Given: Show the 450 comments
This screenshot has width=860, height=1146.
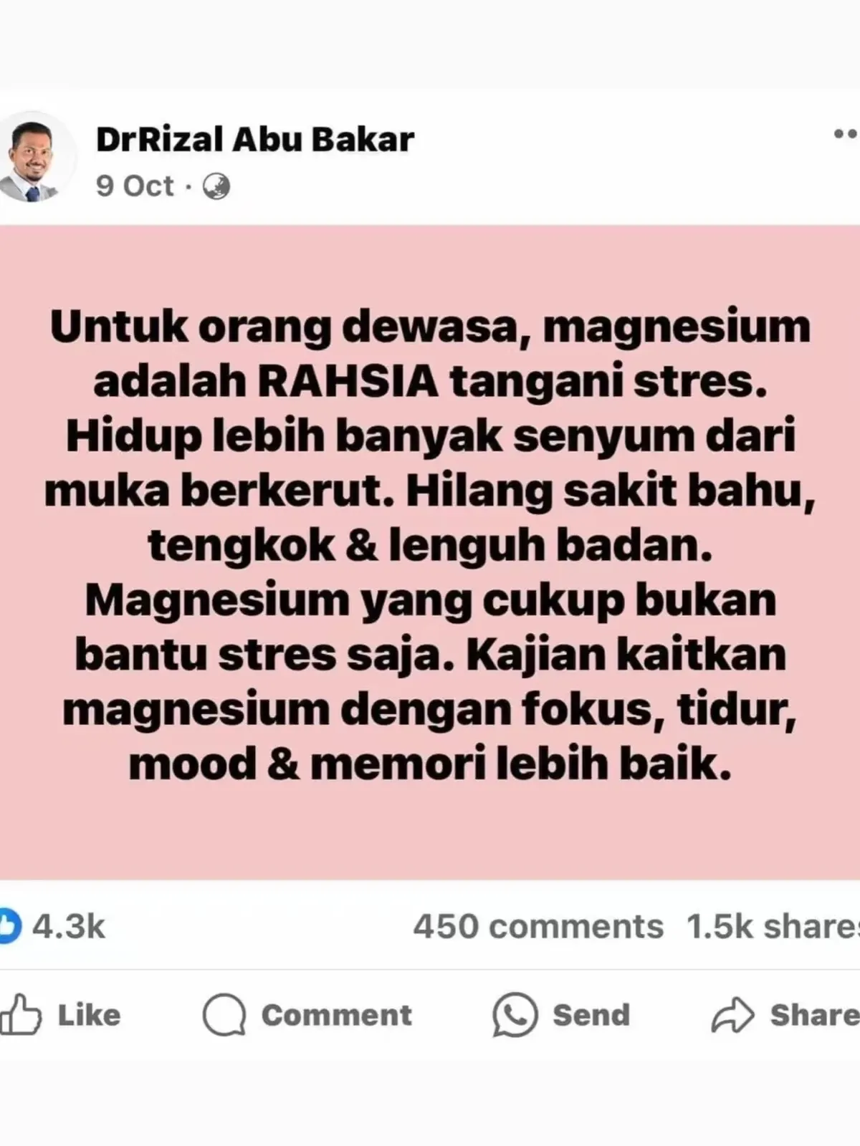Looking at the screenshot, I should pos(538,926).
